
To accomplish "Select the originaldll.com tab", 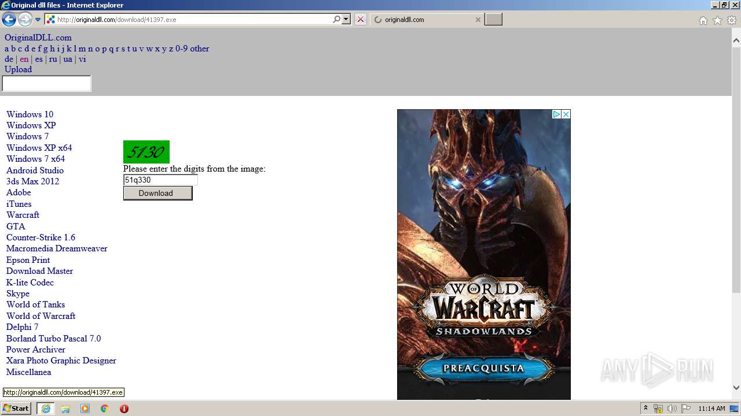I will pyautogui.click(x=426, y=19).
